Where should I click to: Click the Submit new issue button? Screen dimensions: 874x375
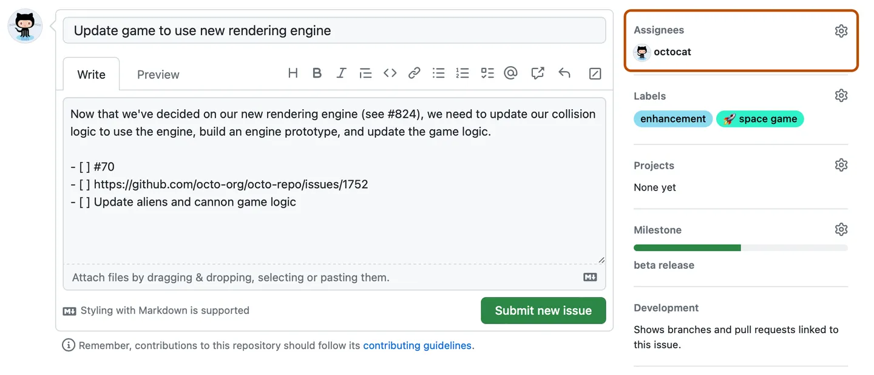coord(543,311)
